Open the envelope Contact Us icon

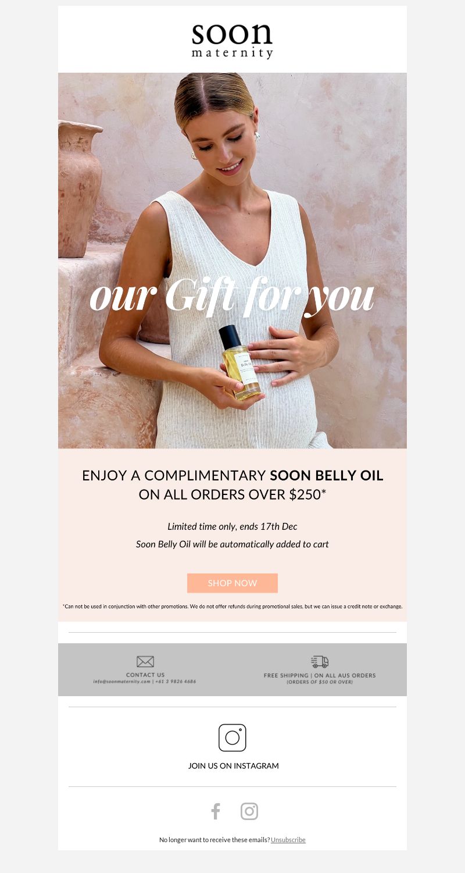(145, 661)
